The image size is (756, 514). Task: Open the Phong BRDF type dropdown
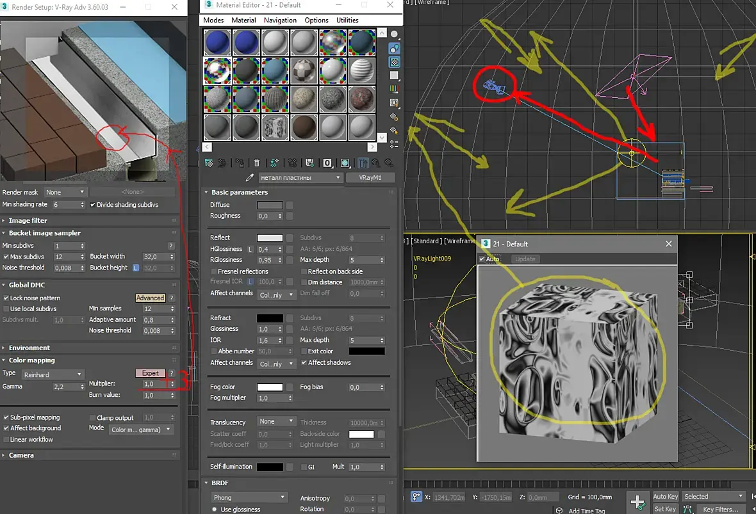click(x=249, y=497)
